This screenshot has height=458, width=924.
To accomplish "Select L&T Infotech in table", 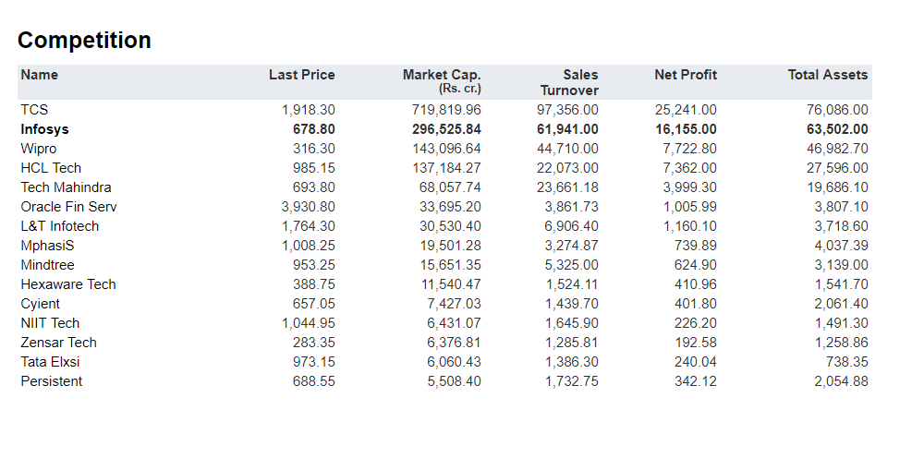I will pos(59,226).
